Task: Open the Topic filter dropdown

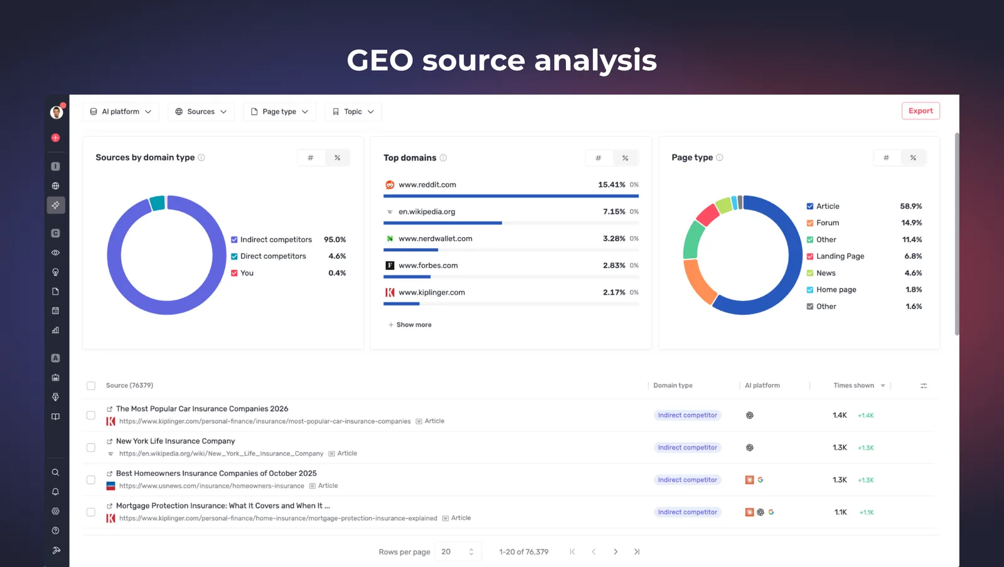Action: tap(353, 112)
